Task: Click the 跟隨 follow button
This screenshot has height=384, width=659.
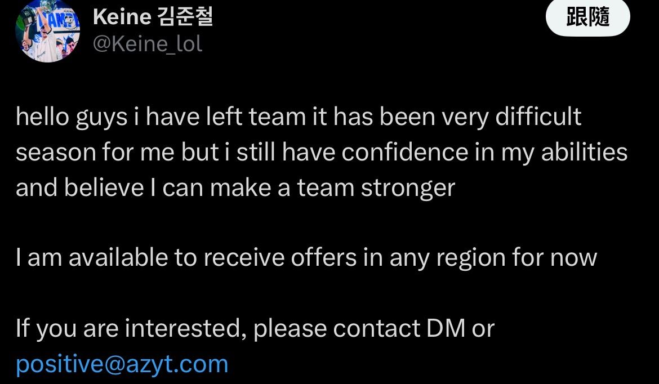Action: pos(587,18)
